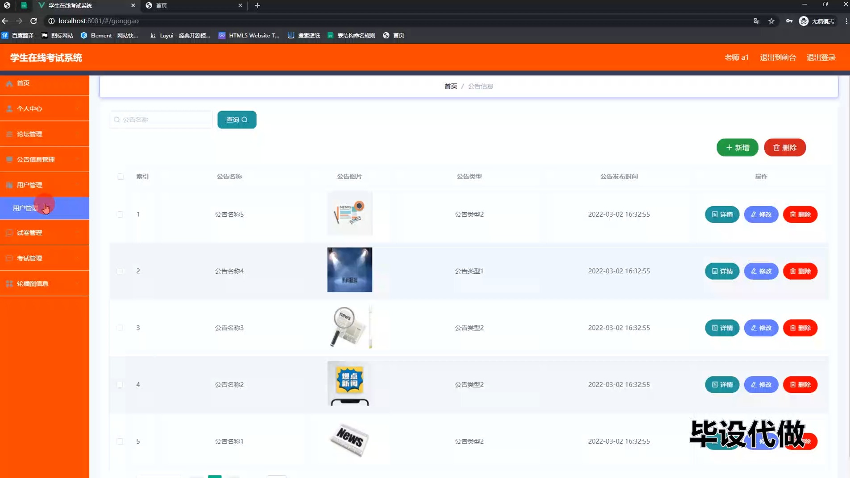The width and height of the screenshot is (850, 478).
Task: Check the checkbox for row 公告名称4
Action: [120, 271]
